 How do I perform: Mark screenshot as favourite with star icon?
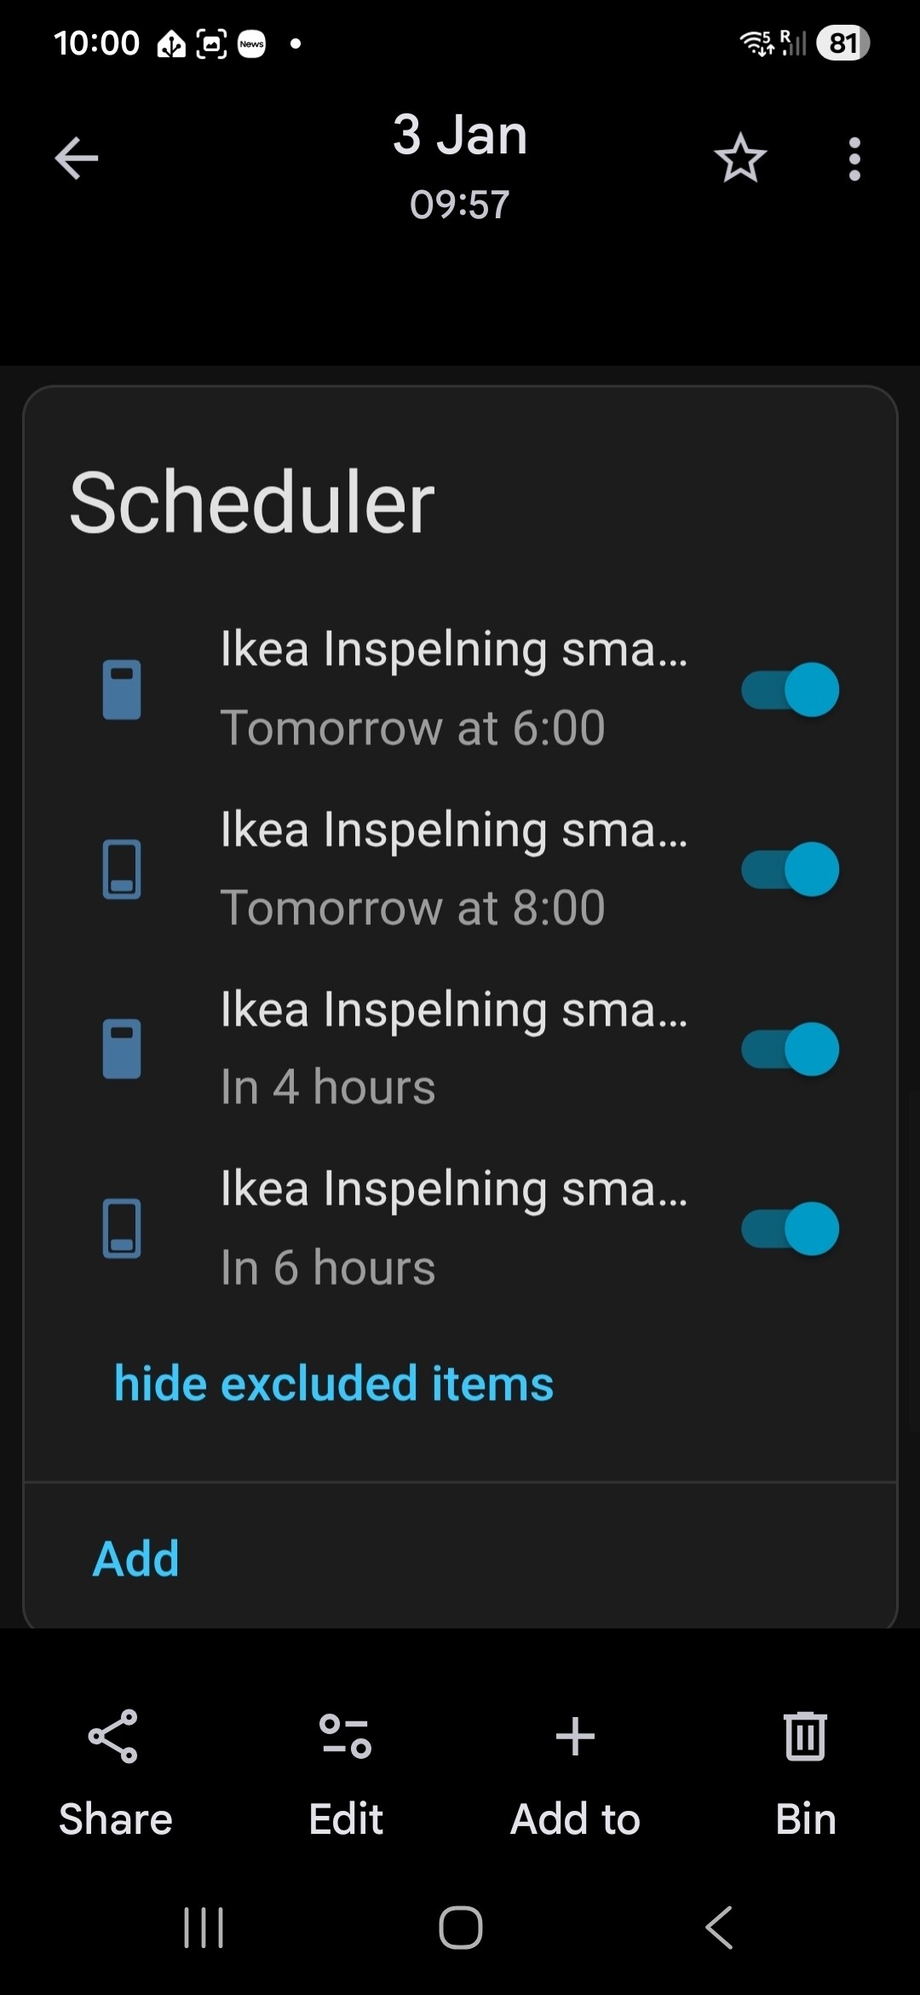(739, 159)
